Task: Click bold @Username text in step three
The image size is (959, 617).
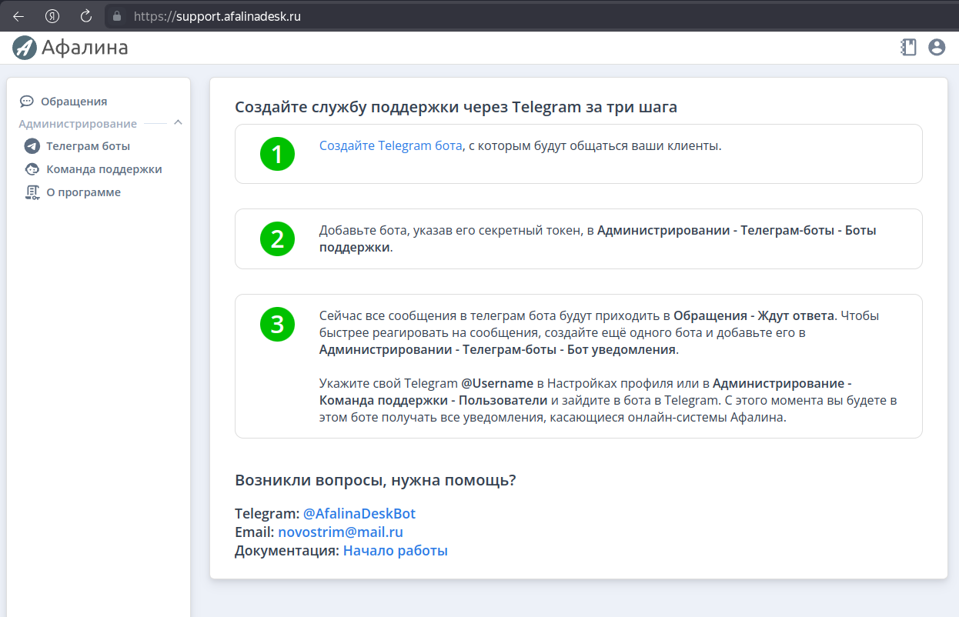Action: pos(497,382)
